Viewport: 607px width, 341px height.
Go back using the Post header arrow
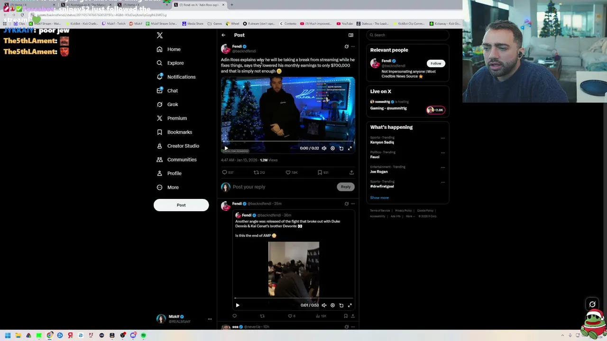tap(223, 35)
